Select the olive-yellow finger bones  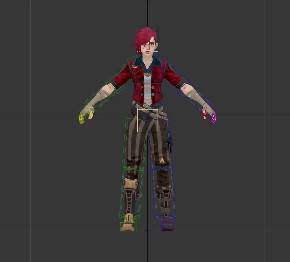pyautogui.click(x=81, y=119)
